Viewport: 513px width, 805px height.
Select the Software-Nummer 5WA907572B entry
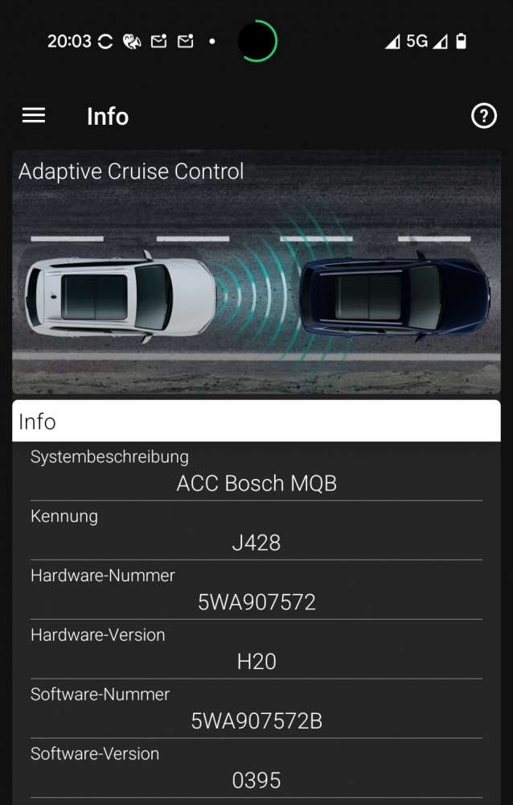(x=256, y=709)
